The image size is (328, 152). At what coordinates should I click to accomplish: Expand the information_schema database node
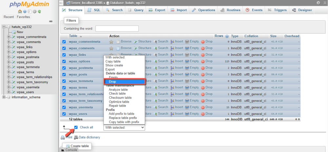pos(4,97)
